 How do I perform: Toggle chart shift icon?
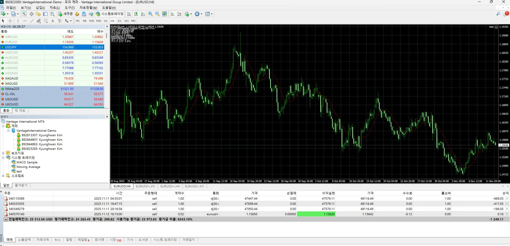click(x=179, y=14)
